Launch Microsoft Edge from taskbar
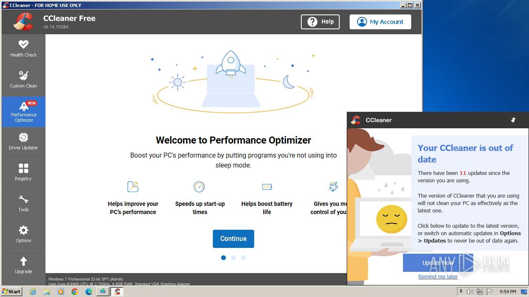The image size is (529, 297). pos(89,292)
